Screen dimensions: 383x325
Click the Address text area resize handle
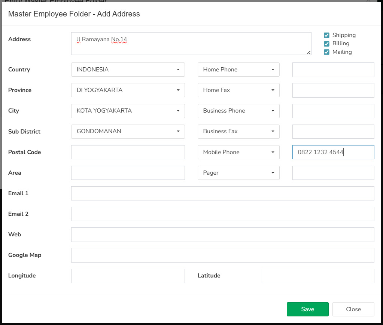[309, 52]
